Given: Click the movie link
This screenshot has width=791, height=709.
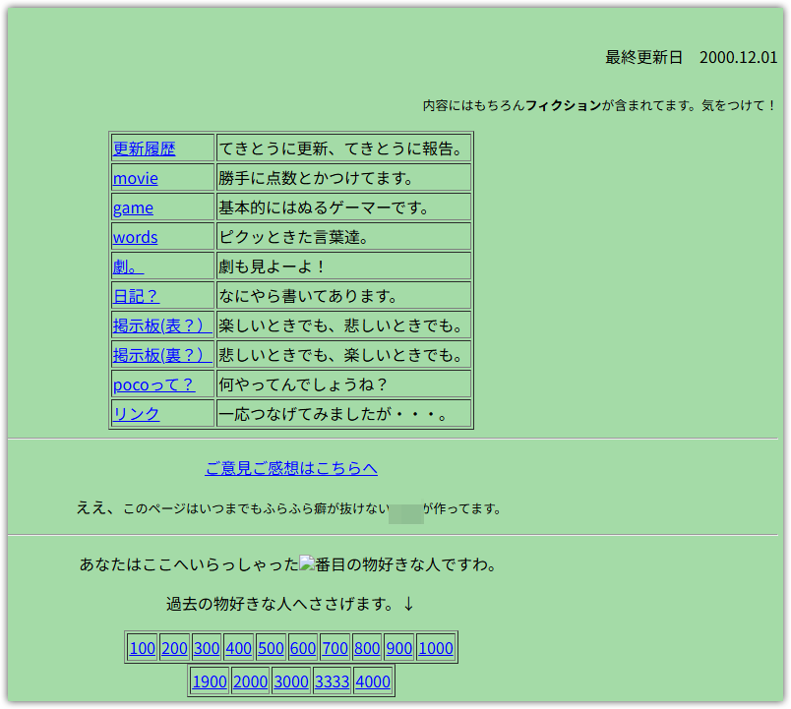Looking at the screenshot, I should (x=135, y=178).
